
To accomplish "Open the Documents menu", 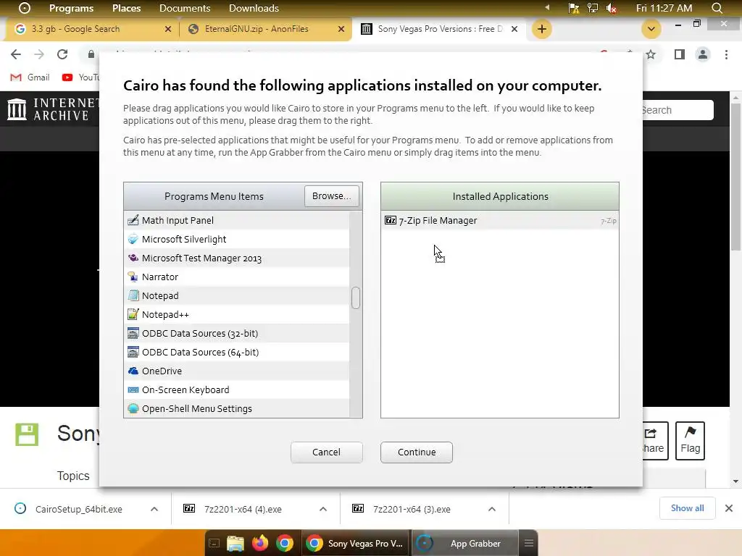I will click(185, 8).
